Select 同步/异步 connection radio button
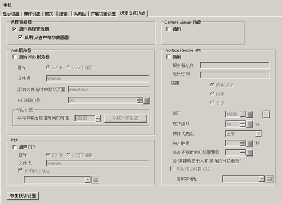This screenshot has width=282, height=204. click(212, 85)
